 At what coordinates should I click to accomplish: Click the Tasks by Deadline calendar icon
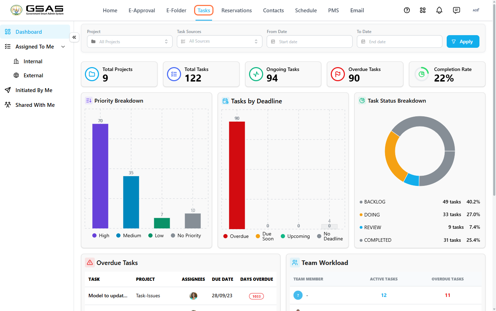point(225,101)
